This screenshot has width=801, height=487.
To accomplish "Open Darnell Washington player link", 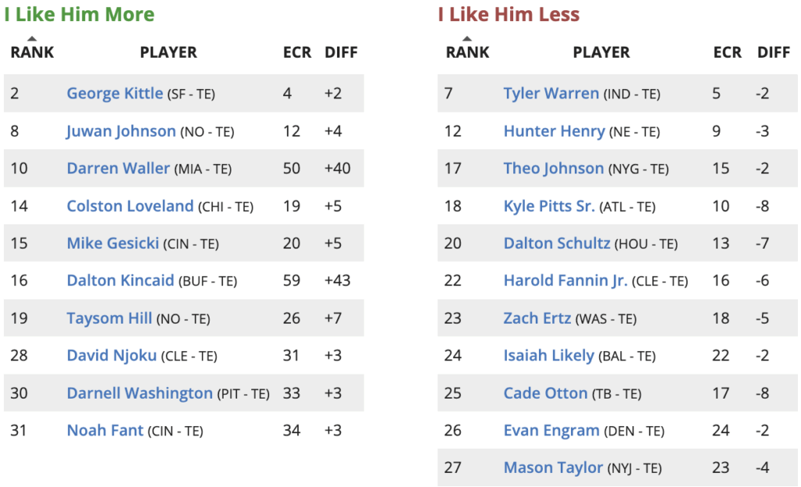I will (x=140, y=393).
